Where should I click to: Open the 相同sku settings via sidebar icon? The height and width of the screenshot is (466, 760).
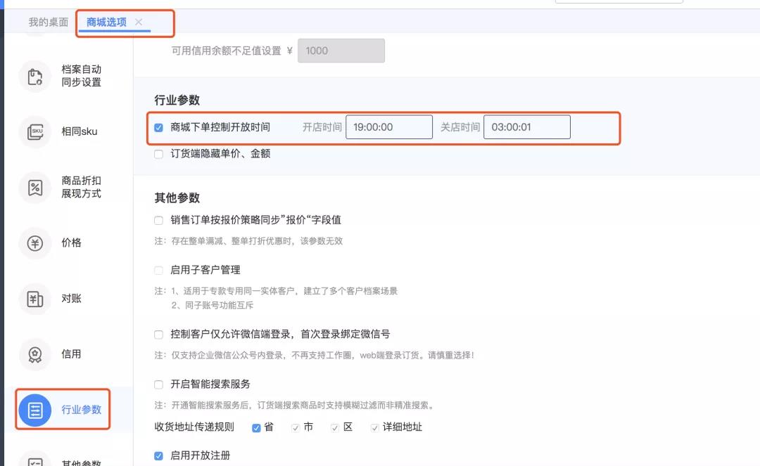[x=34, y=131]
